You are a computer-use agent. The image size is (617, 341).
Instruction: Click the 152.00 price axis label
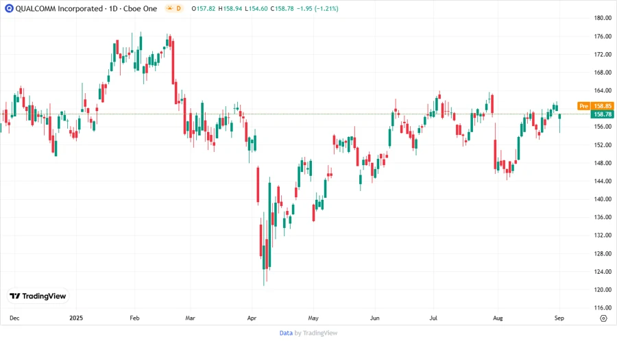click(x=603, y=144)
